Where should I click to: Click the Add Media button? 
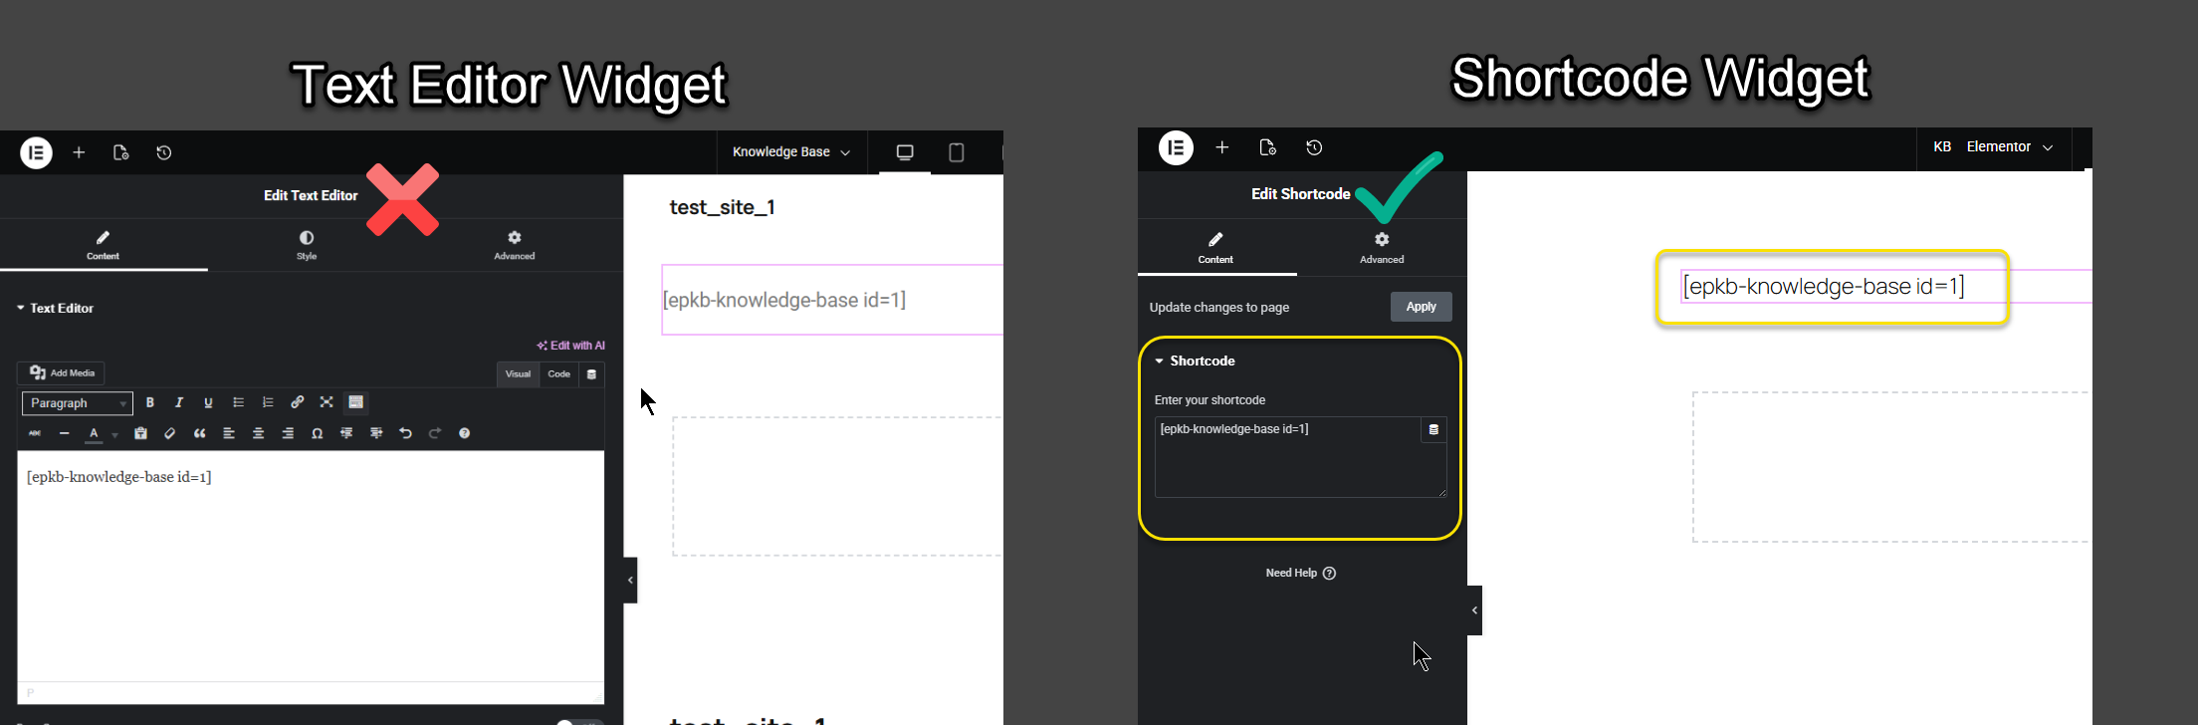62,372
